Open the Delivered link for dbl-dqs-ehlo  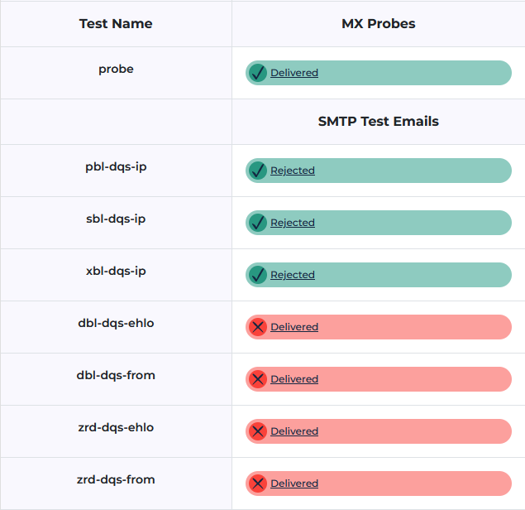[x=294, y=327]
